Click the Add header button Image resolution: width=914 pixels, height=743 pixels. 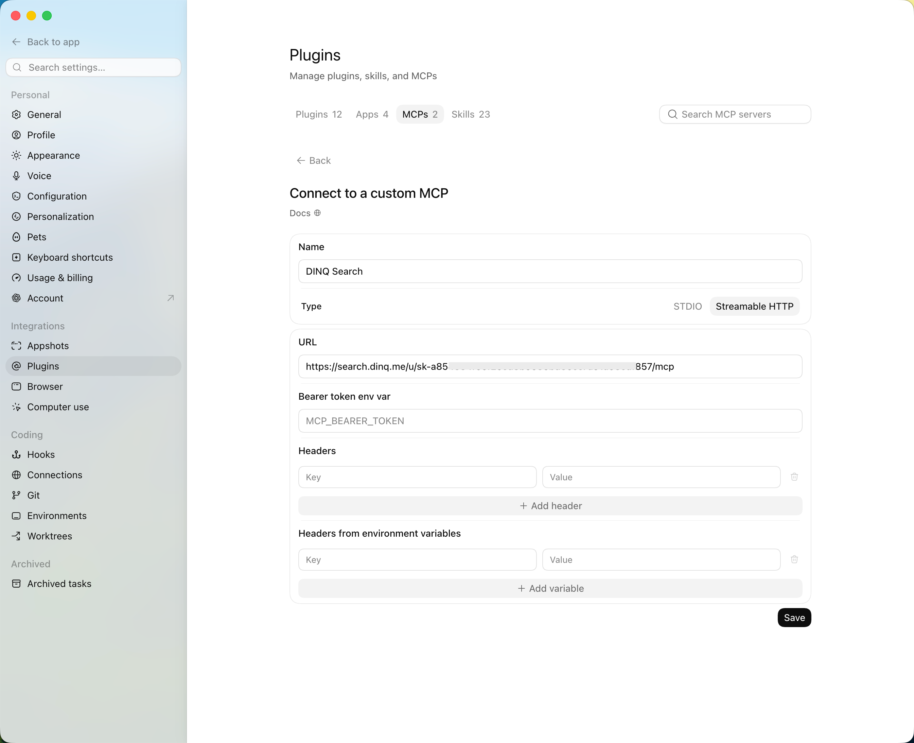click(550, 506)
